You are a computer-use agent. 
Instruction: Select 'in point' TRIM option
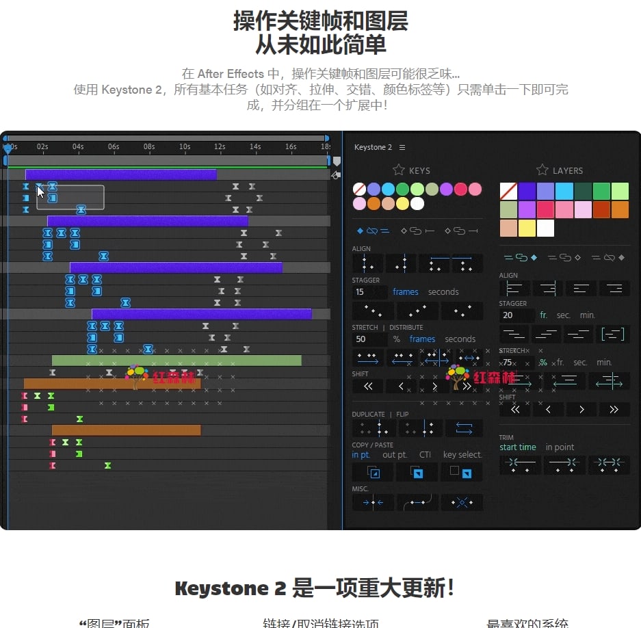click(x=560, y=447)
